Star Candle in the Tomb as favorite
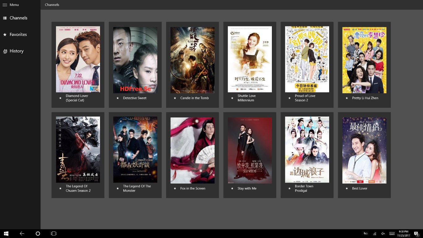Screen dimensions: 423x238 tap(175, 98)
